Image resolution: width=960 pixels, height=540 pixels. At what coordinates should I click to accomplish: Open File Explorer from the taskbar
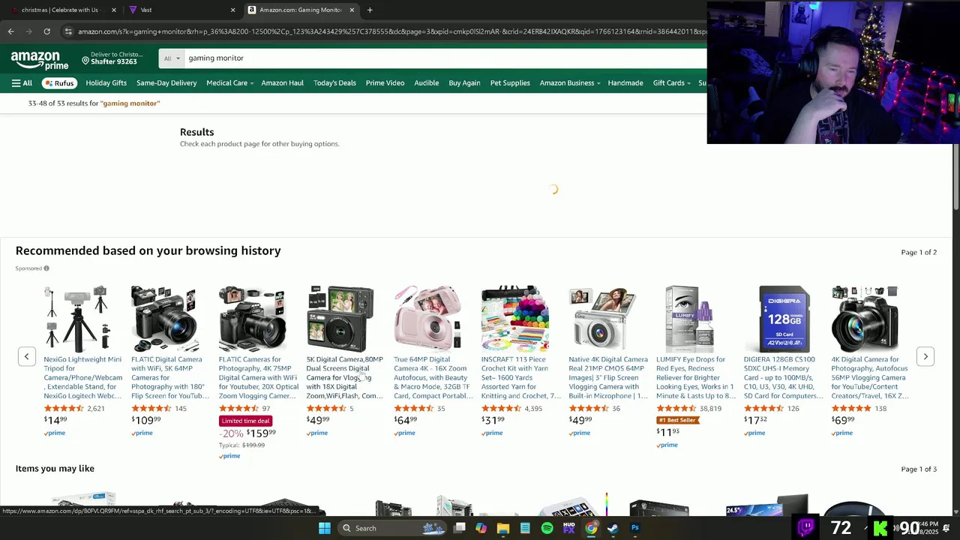tap(503, 528)
